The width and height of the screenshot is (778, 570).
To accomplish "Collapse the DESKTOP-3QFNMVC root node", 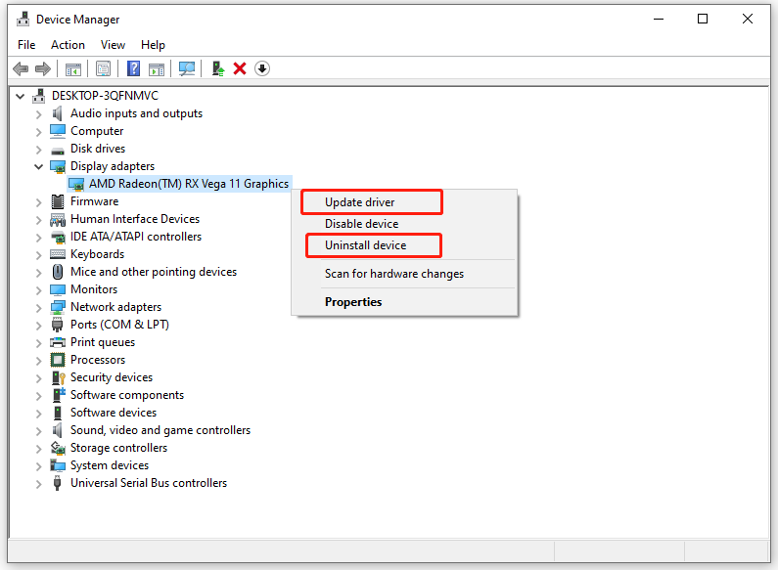I will (20, 96).
